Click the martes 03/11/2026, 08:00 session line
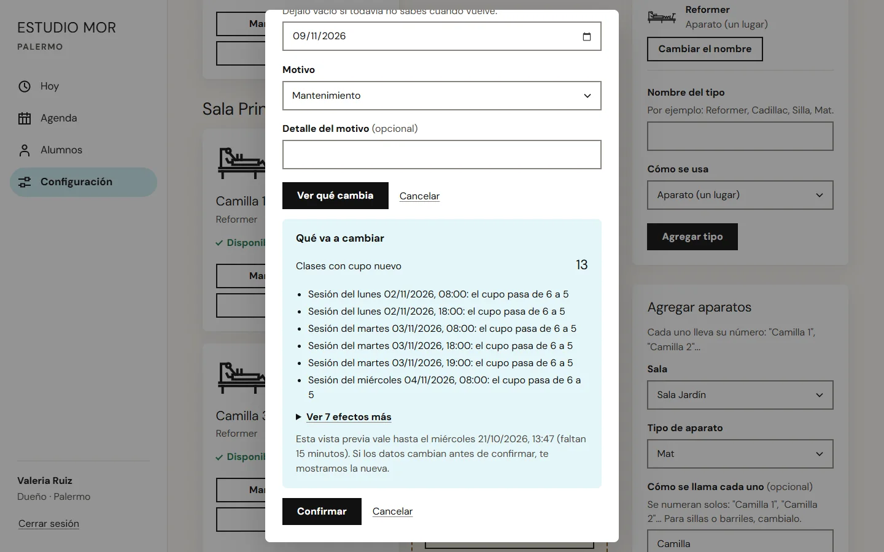This screenshot has height=552, width=884. click(442, 329)
